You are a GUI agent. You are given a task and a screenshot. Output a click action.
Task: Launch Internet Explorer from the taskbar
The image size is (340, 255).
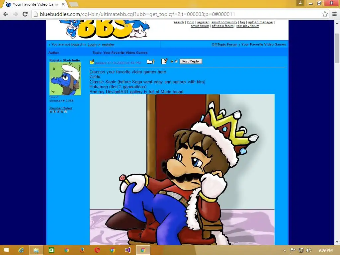click(21, 250)
